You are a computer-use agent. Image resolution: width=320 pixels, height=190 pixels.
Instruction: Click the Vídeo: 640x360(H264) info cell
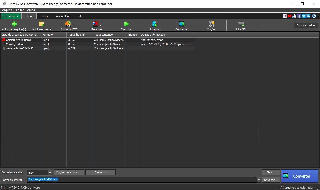(167, 44)
